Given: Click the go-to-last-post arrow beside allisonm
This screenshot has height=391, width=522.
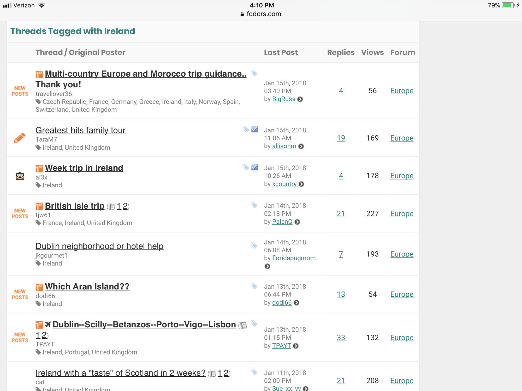Looking at the screenshot, I should pos(301,146).
